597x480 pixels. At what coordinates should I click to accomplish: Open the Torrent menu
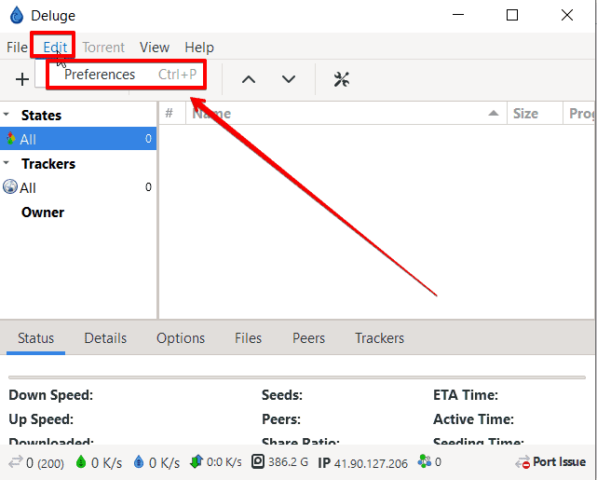[x=103, y=48]
